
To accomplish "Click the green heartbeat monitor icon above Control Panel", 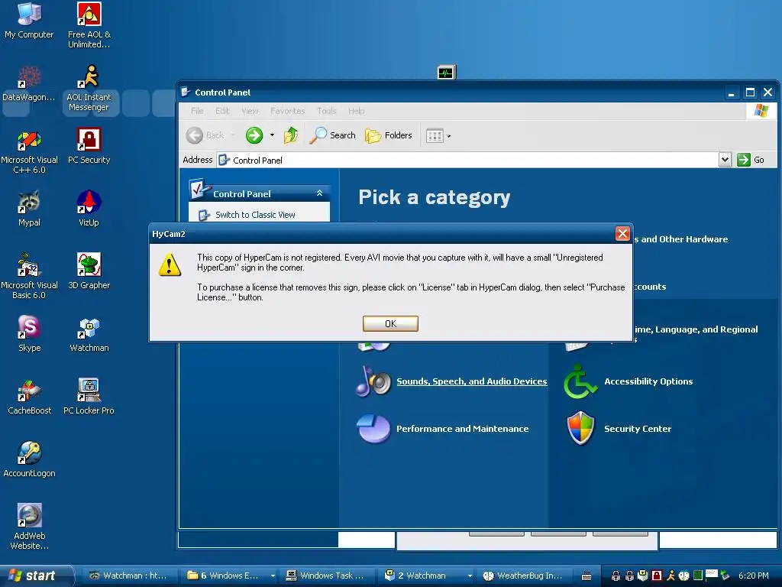I will click(446, 73).
